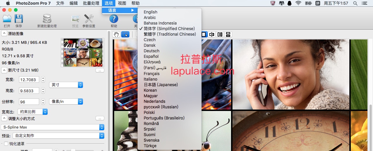Open the S-Spline Max method dropdown
The width and height of the screenshot is (373, 151).
pyautogui.click(x=53, y=127)
